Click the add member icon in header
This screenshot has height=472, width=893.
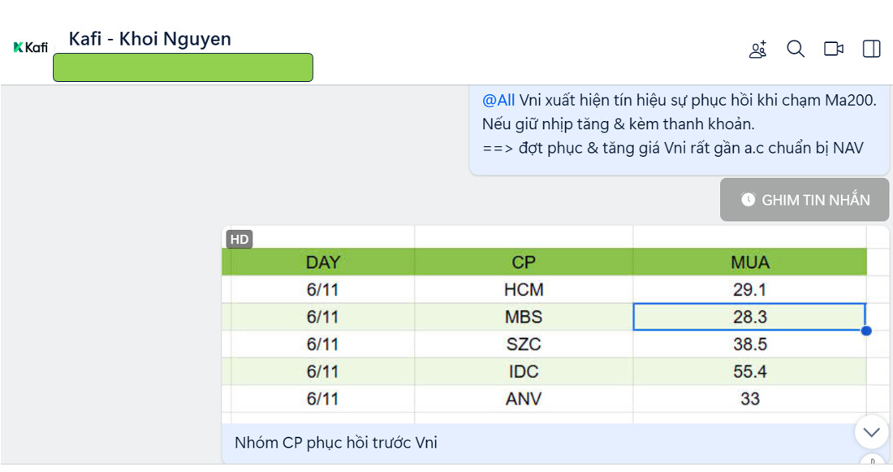[757, 50]
